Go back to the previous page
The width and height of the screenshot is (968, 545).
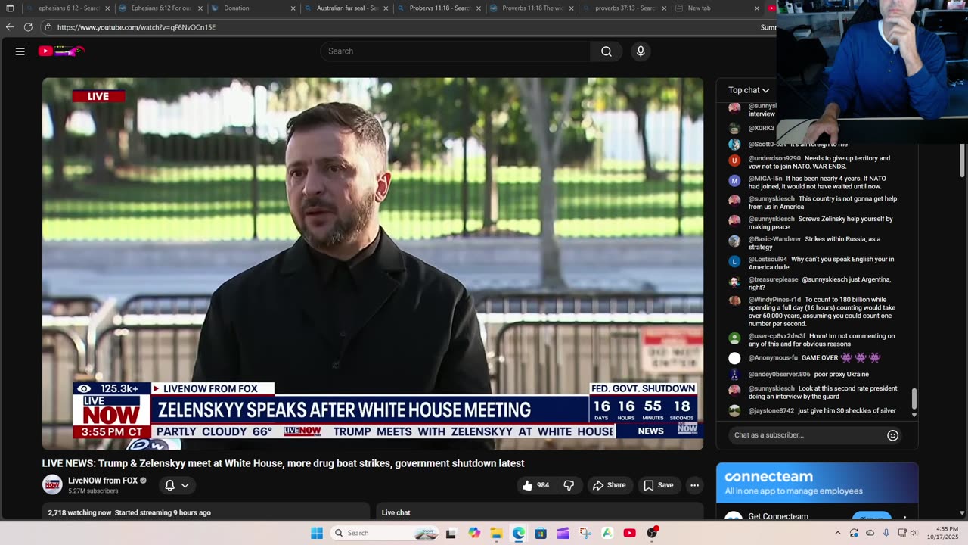pyautogui.click(x=10, y=27)
